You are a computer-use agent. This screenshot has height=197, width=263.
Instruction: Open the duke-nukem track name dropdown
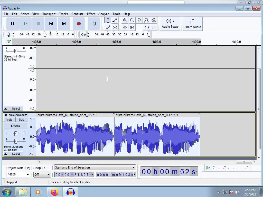[18, 115]
